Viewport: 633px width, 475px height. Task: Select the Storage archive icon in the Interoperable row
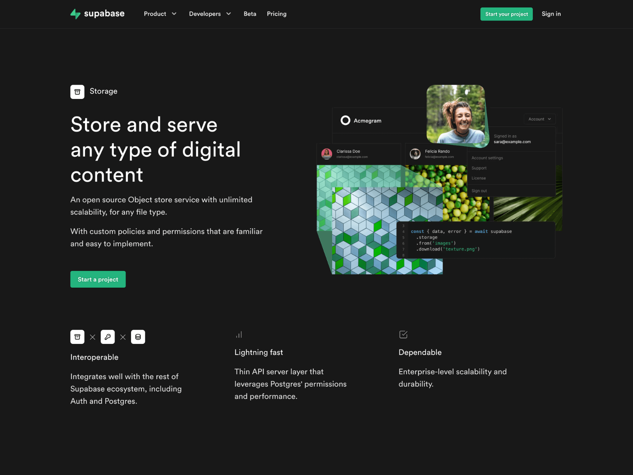tap(77, 337)
